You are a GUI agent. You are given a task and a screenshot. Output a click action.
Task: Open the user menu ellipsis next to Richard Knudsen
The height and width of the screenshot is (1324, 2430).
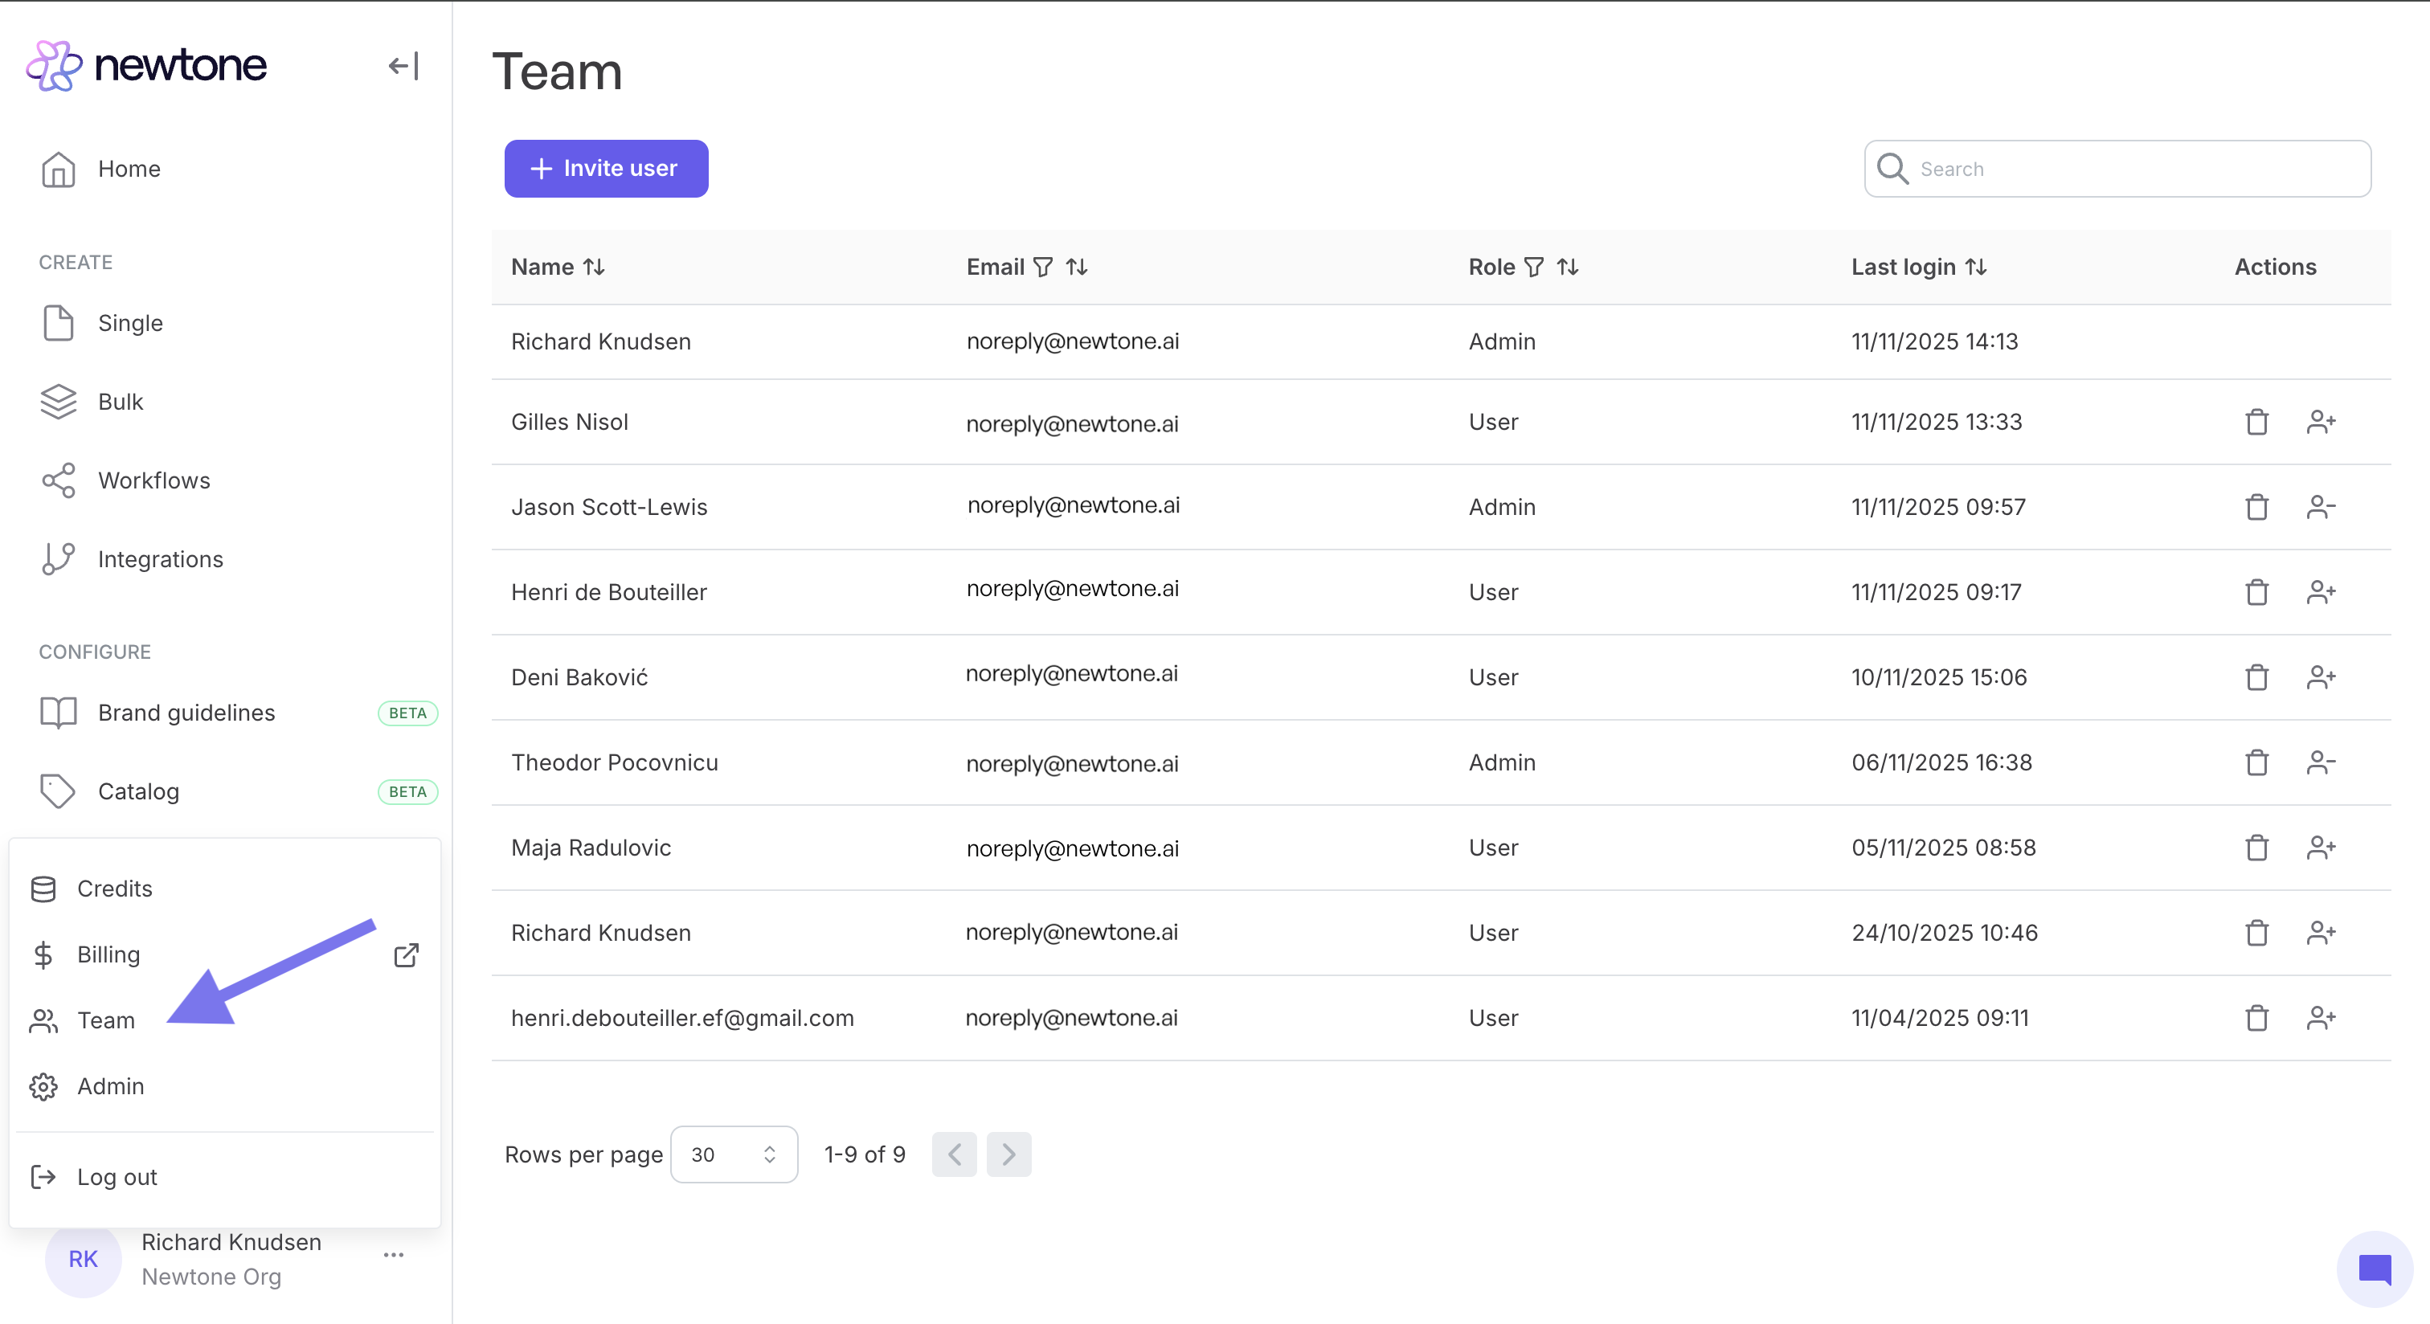394,1255
